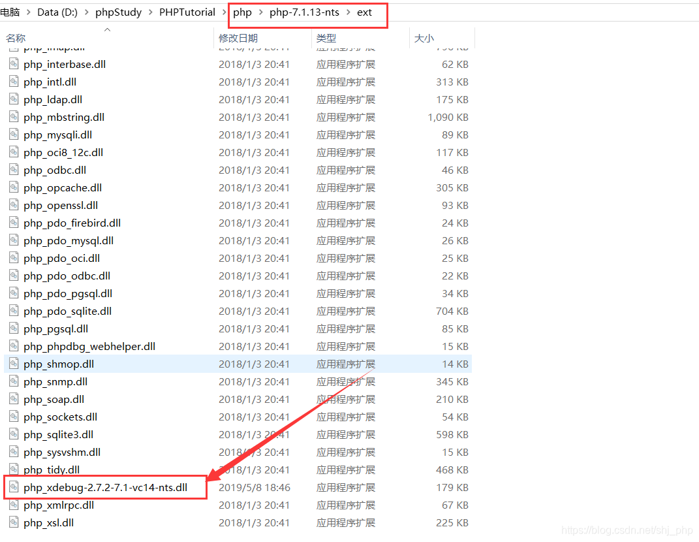Click the file icon beside php_pdo_mysql.dll
This screenshot has height=542, width=699.
tap(14, 240)
